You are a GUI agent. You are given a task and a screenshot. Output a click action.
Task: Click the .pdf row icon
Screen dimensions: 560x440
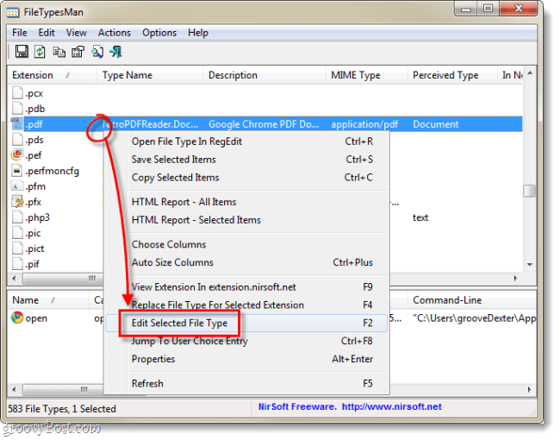(x=16, y=123)
